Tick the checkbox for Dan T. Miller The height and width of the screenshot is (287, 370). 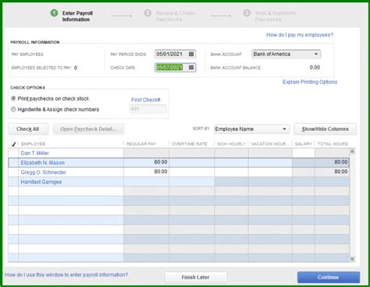coord(13,153)
